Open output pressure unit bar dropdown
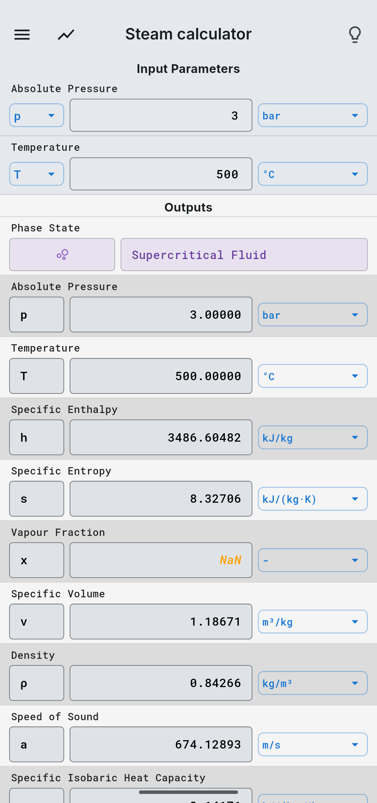 point(313,315)
